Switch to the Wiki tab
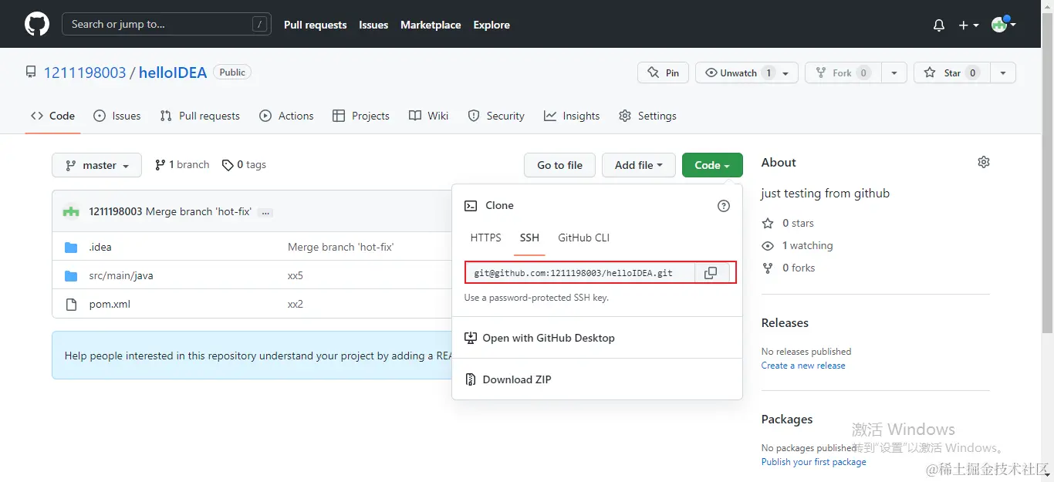Image resolution: width=1054 pixels, height=482 pixels. pos(428,116)
